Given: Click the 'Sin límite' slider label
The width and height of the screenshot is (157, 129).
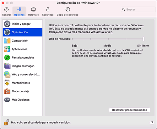Looking at the screenshot, I should [x=143, y=46].
